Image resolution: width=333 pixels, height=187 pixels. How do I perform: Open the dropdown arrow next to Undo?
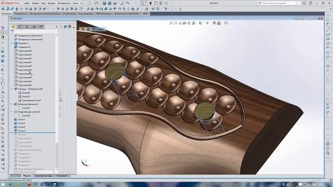point(131,3)
